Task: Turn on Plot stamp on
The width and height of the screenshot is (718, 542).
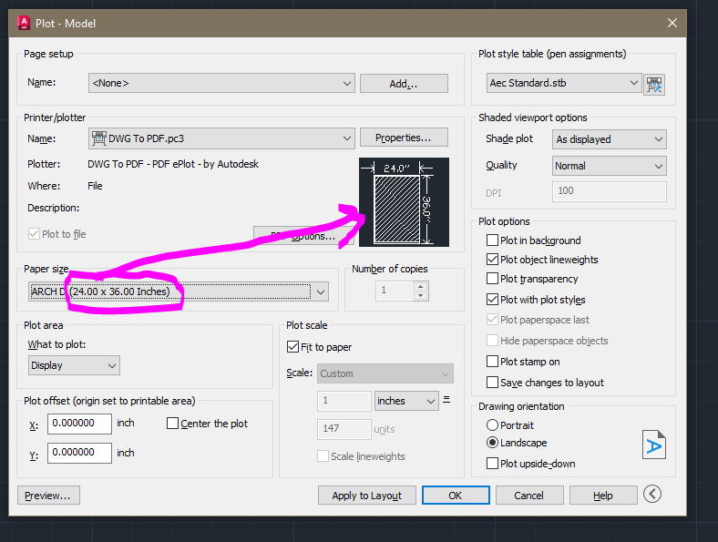Action: tap(492, 362)
